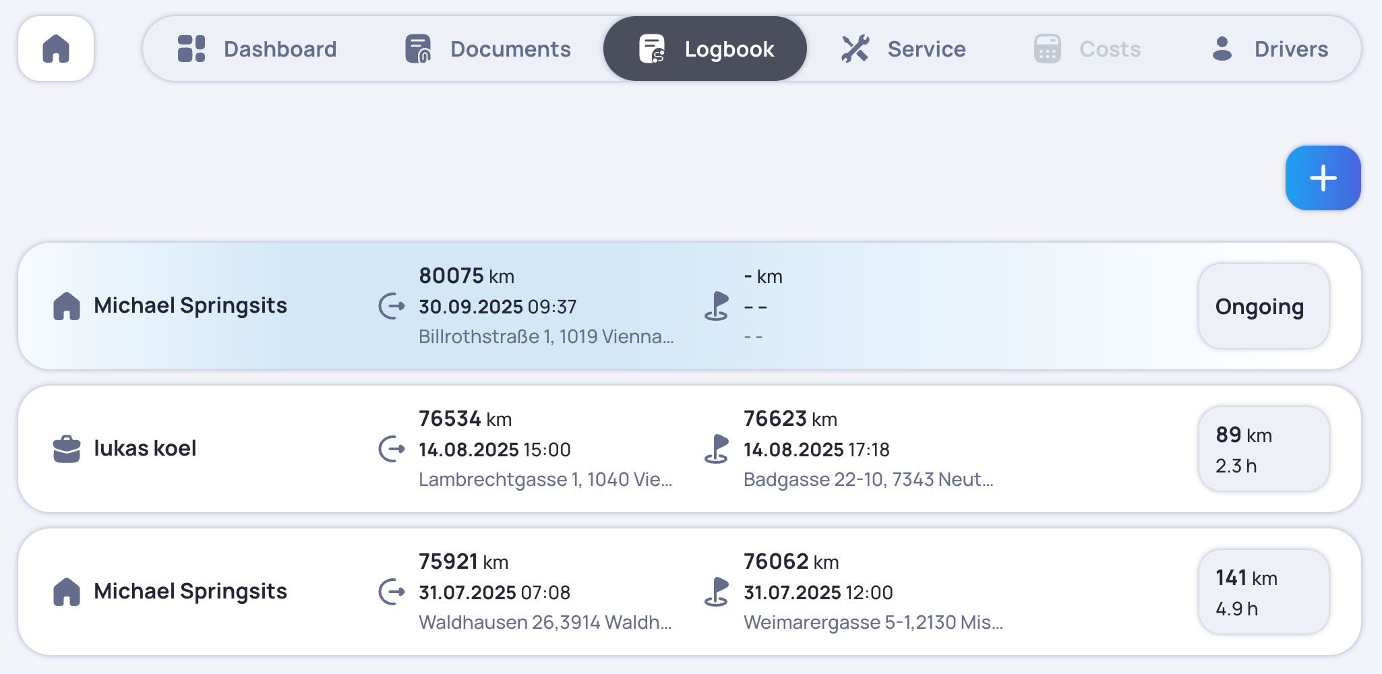Image resolution: width=1382 pixels, height=674 pixels.
Task: Select the Dashboard grid icon
Action: click(x=191, y=48)
